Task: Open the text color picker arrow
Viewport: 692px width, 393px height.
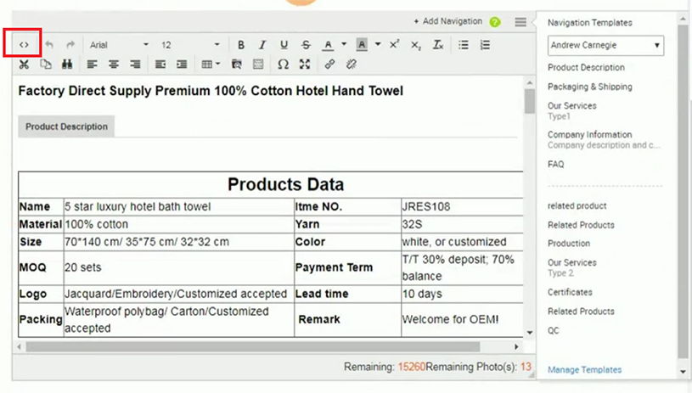Action: [344, 45]
